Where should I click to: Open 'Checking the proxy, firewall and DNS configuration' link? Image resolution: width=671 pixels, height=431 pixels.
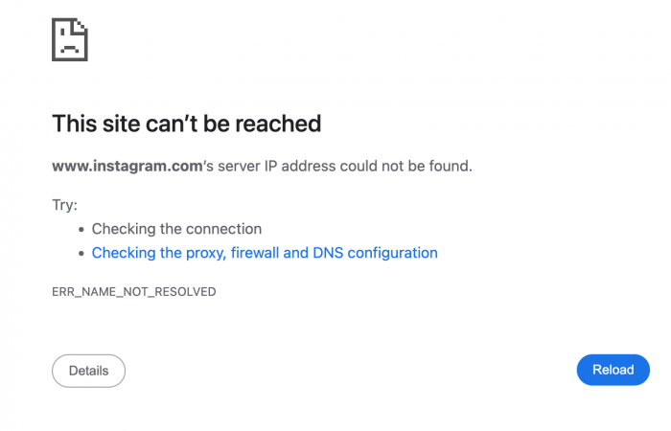point(265,253)
